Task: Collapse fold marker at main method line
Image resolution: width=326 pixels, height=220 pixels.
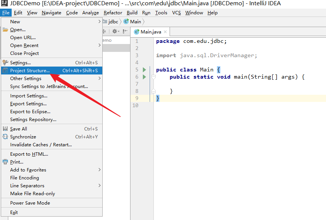Action: (154, 77)
